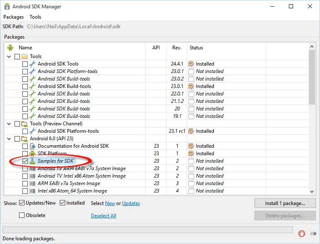Click the red stop hand icon

point(302,234)
